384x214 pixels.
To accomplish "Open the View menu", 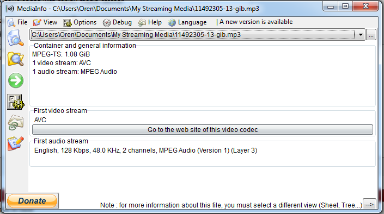I will (45, 22).
